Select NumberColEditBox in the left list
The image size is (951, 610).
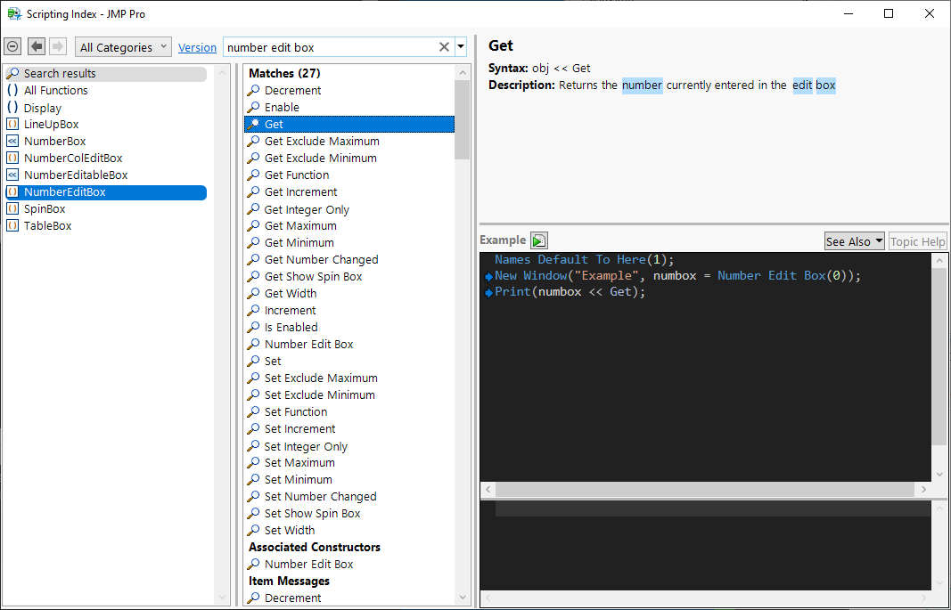tap(73, 159)
